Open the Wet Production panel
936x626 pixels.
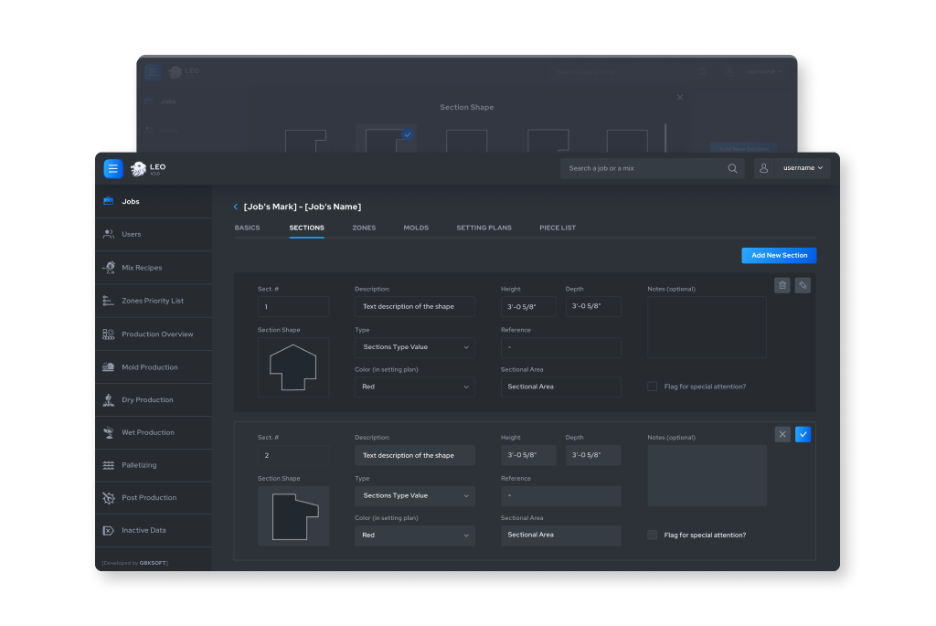tap(146, 431)
